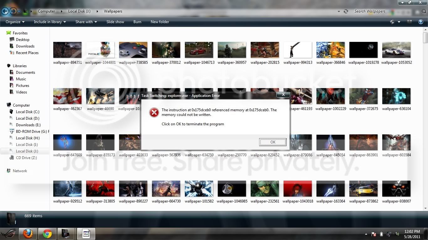Create a New folder
Screen dimensions: 428x240
click(x=160, y=22)
